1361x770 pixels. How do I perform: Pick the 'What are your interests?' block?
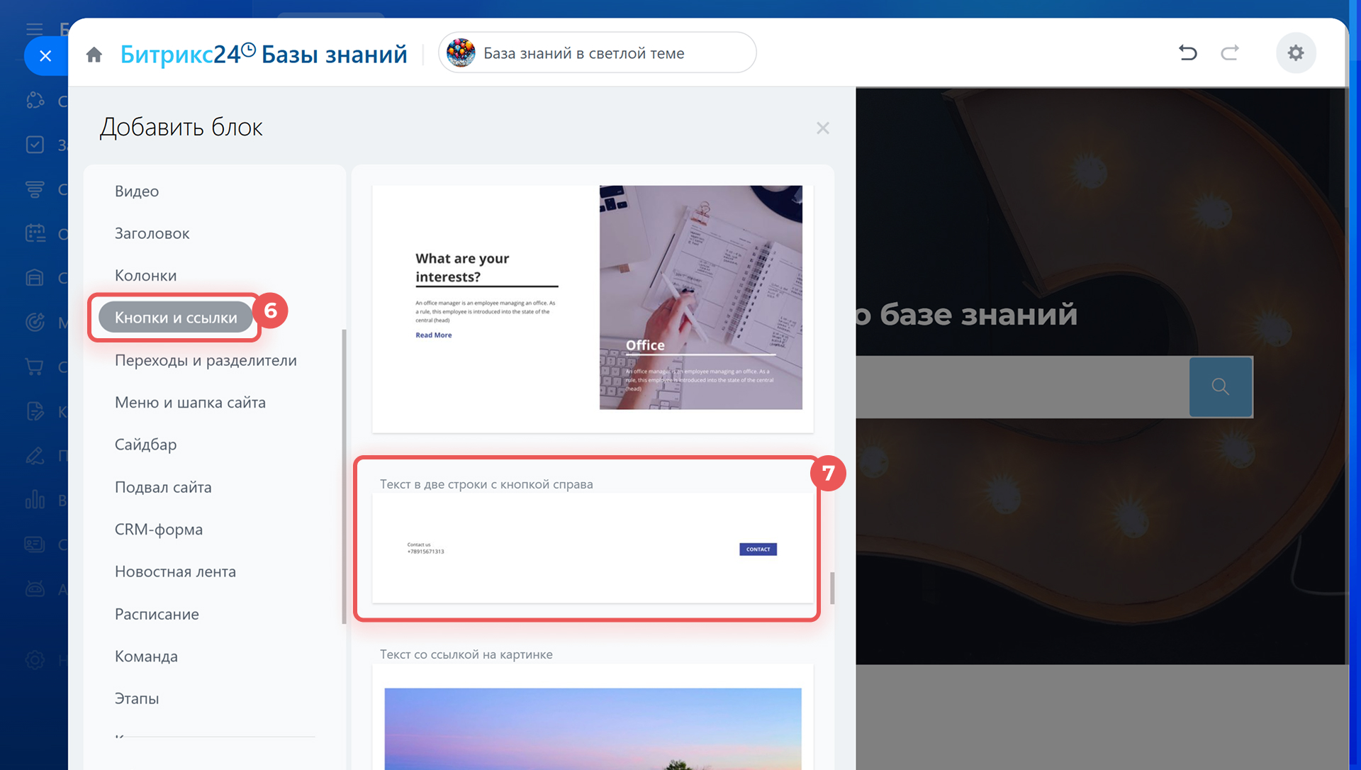[x=593, y=308]
